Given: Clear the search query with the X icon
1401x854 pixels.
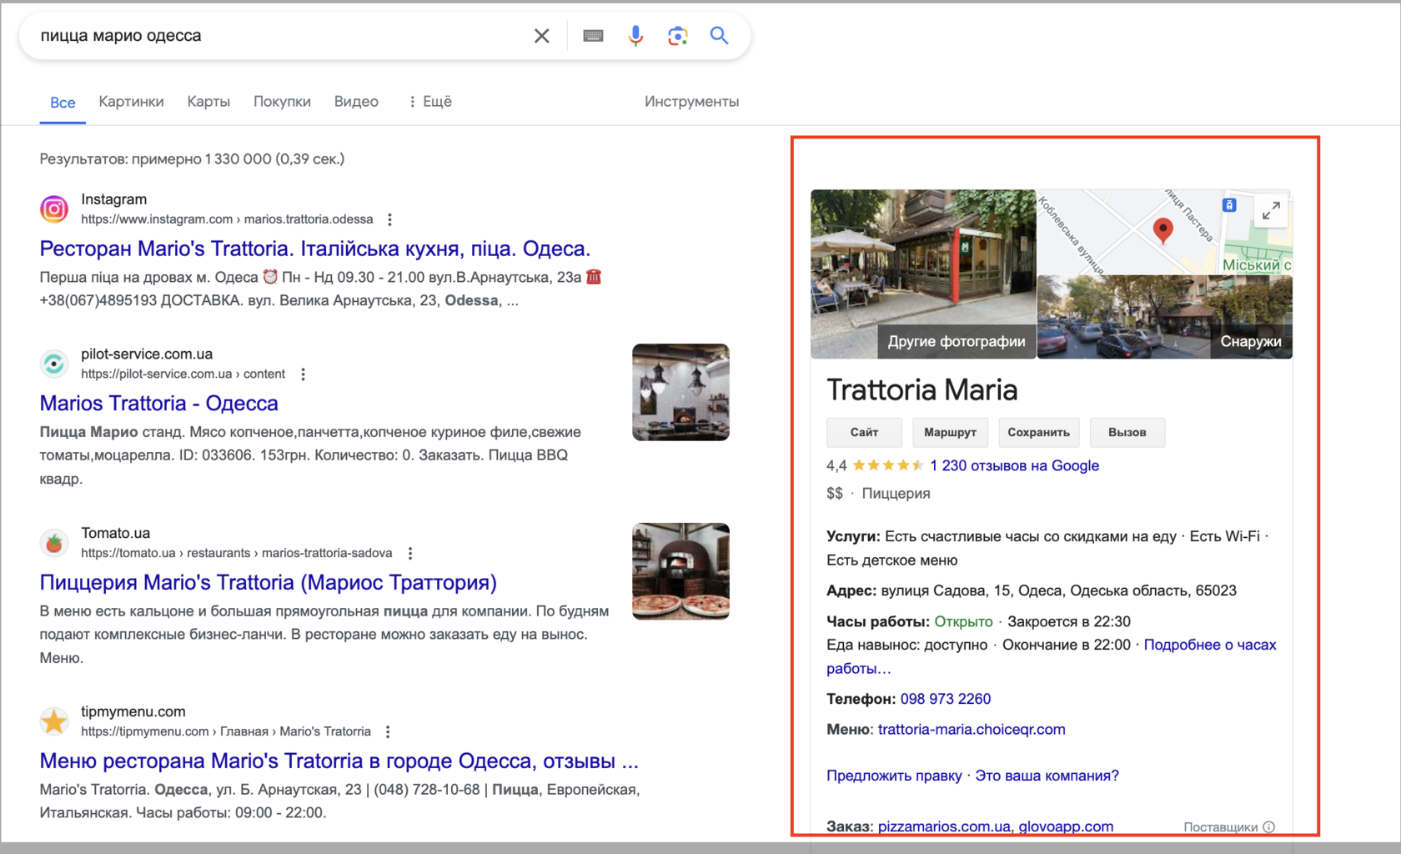Looking at the screenshot, I should pyautogui.click(x=541, y=36).
